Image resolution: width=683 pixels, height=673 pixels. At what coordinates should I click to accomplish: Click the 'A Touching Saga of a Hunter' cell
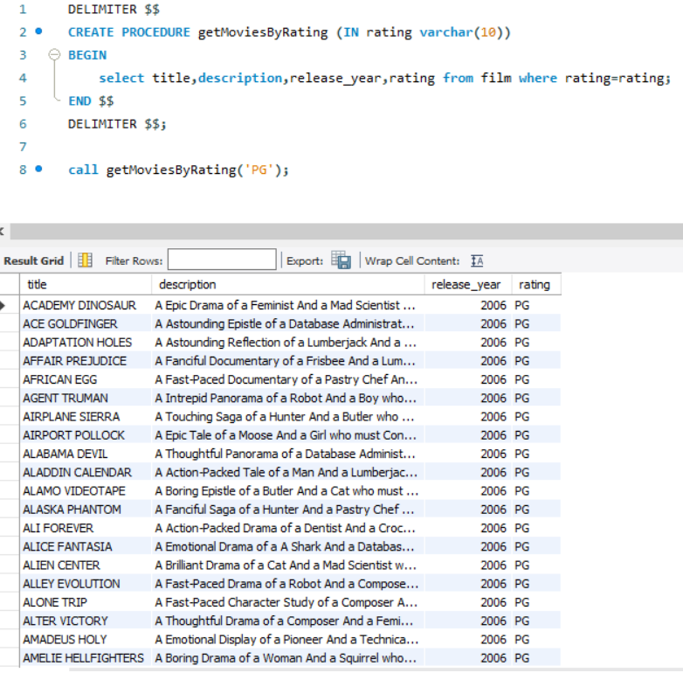[288, 417]
